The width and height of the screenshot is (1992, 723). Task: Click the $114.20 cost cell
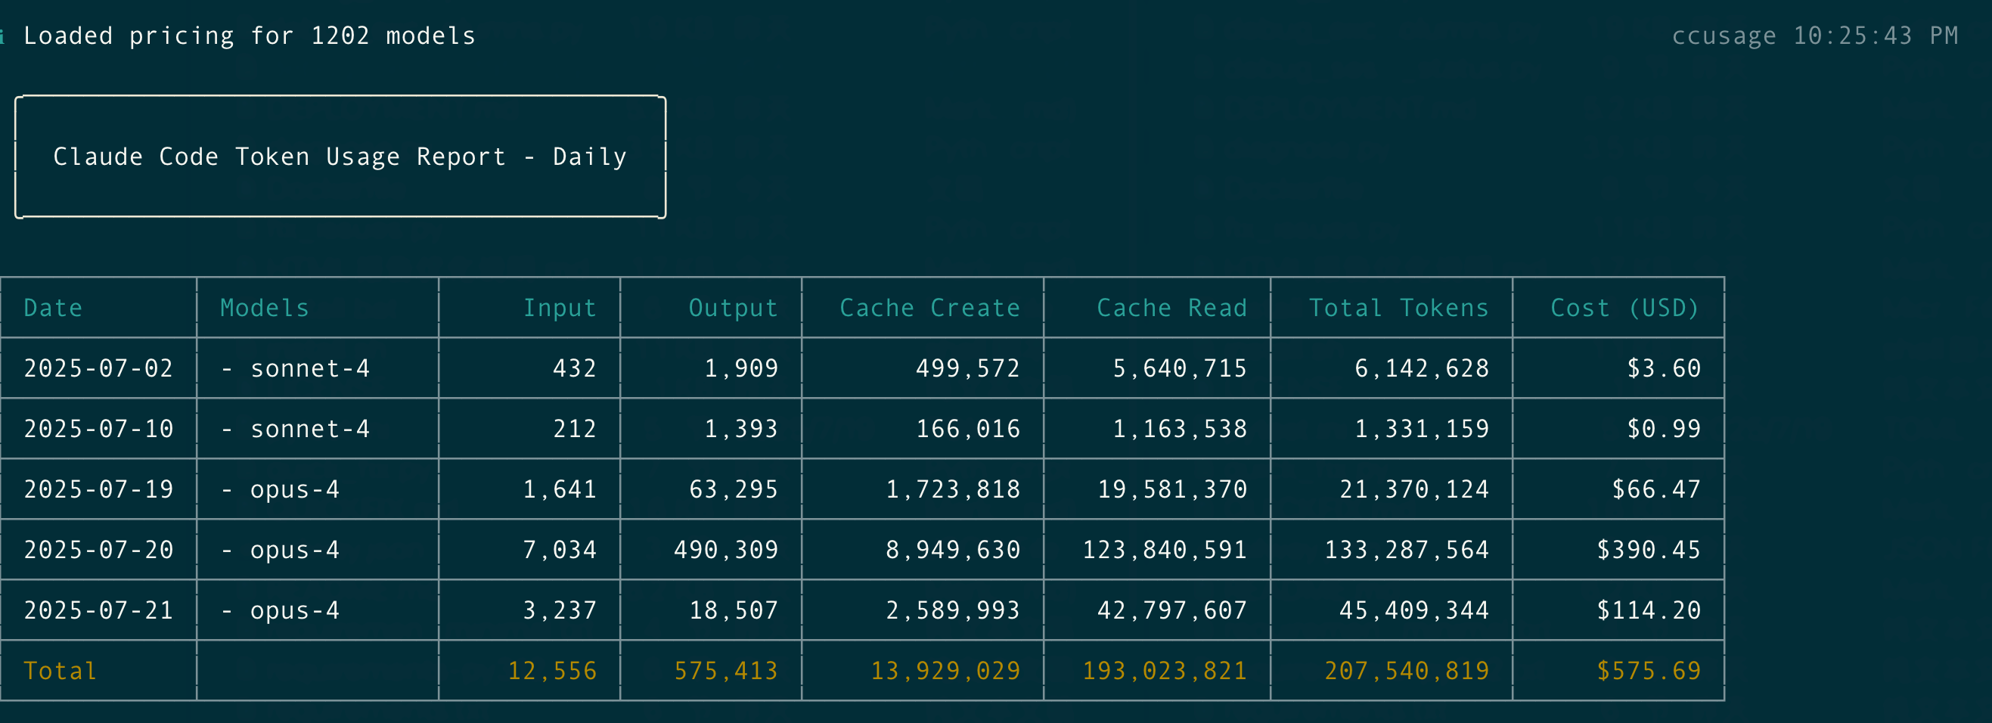point(1649,610)
